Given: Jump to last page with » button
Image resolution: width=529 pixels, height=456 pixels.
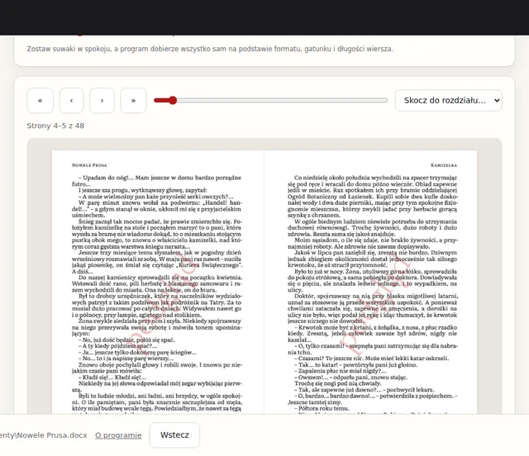Looking at the screenshot, I should coord(133,101).
